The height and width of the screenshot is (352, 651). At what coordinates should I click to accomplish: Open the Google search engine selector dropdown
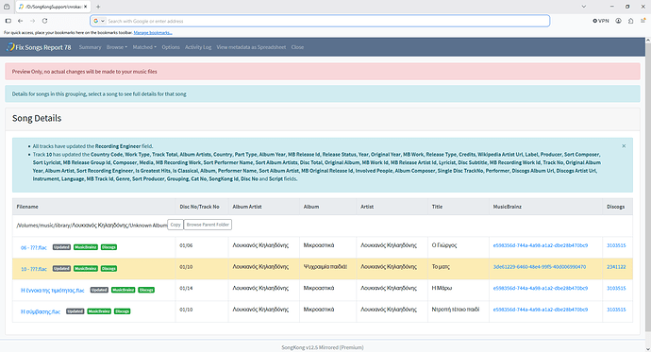[x=99, y=21]
